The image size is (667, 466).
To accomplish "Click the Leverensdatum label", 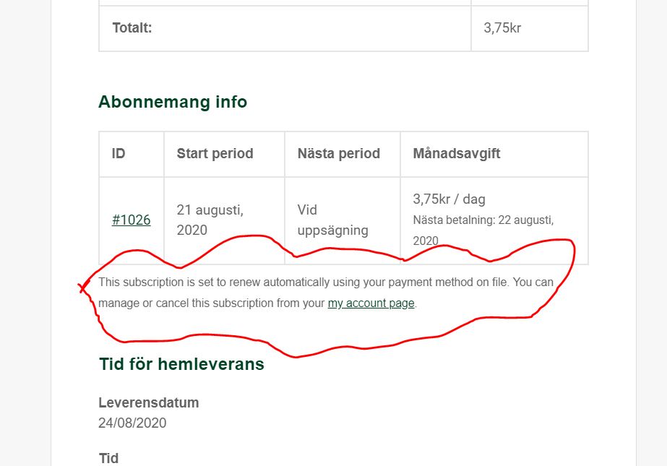I will pos(148,402).
